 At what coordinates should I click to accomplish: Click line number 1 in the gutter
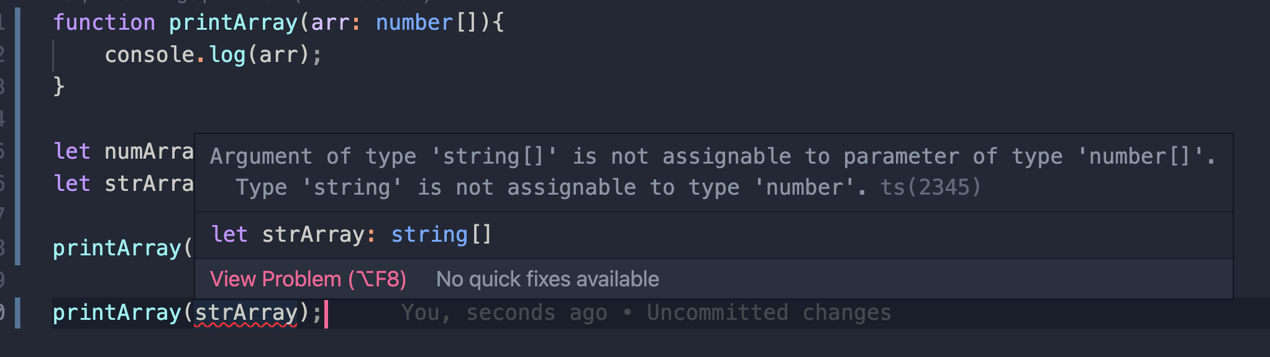coord(2,22)
